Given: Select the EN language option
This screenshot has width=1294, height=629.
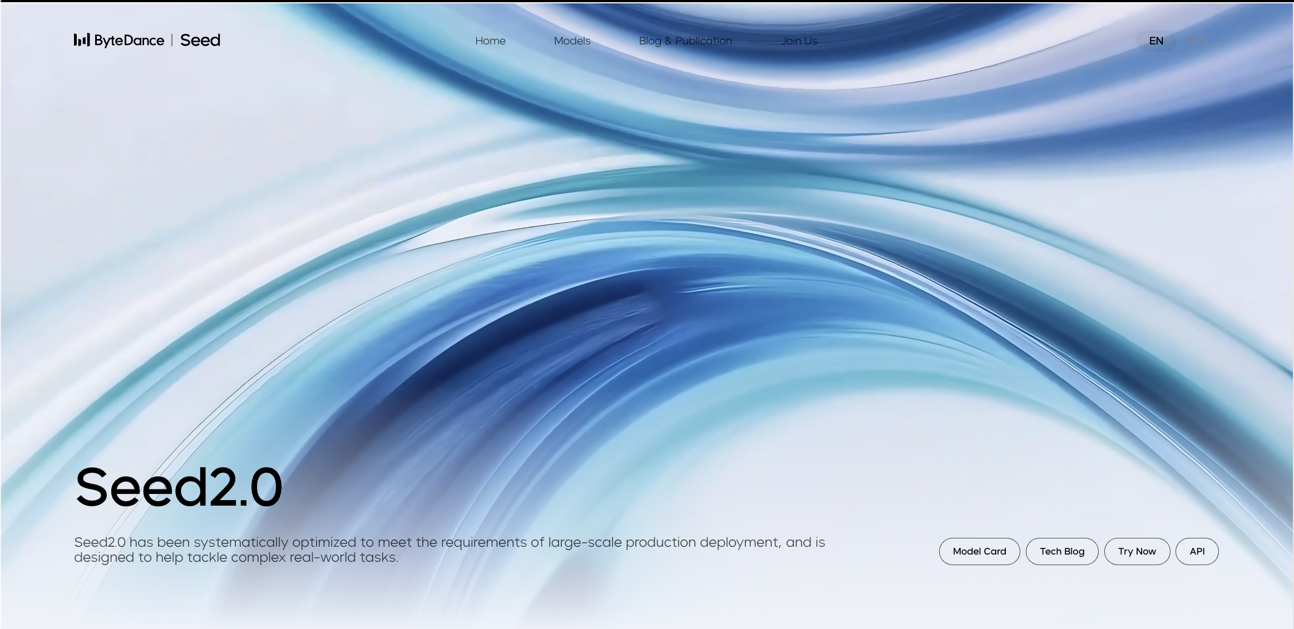Looking at the screenshot, I should pos(1156,41).
